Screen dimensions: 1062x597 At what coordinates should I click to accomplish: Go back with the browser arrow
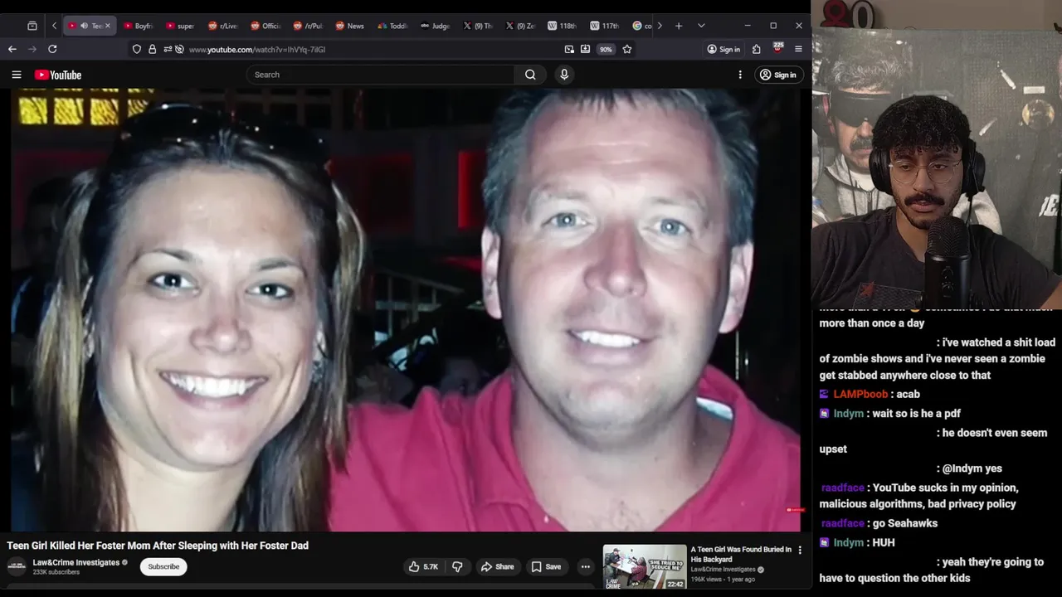pos(12,49)
